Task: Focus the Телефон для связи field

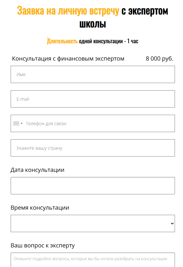Action: [98, 123]
